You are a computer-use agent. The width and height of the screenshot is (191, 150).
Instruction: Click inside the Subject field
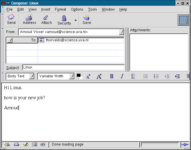[73, 67]
